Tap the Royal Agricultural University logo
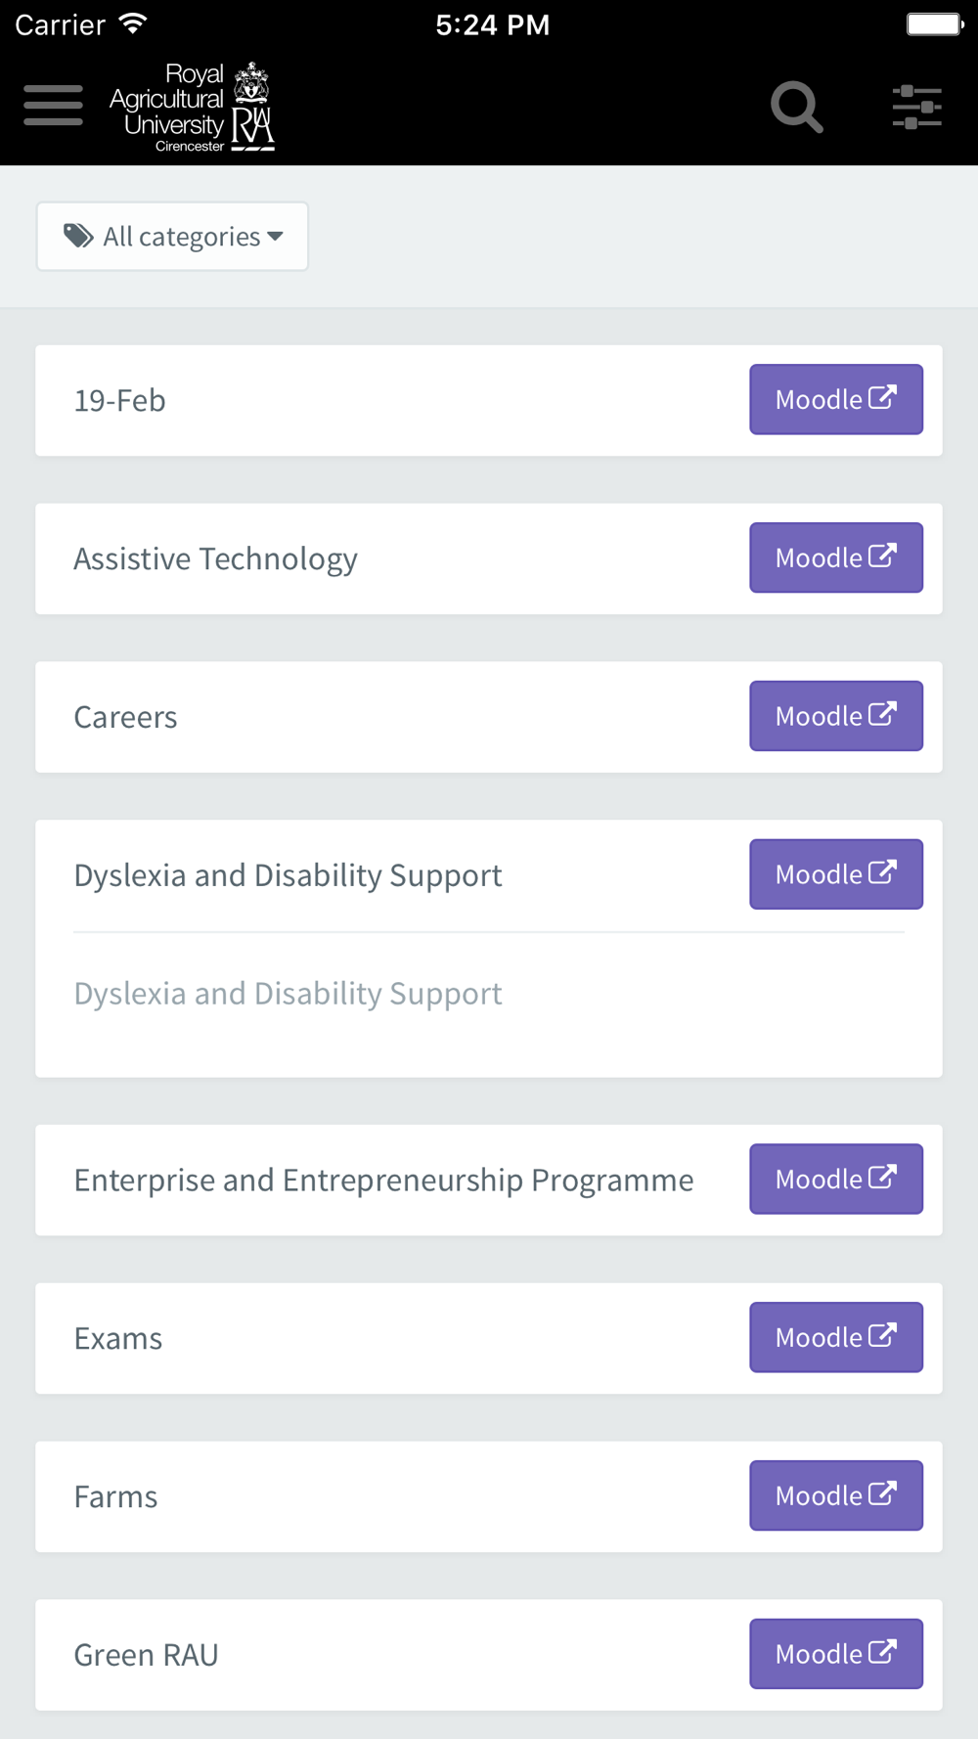 193,107
